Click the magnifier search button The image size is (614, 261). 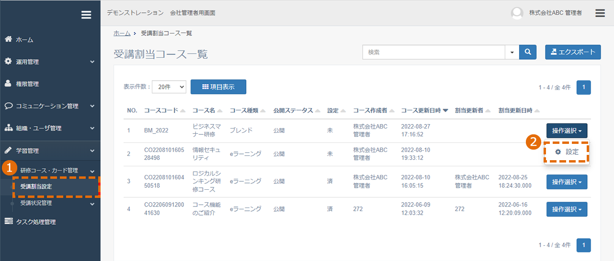[x=528, y=52]
